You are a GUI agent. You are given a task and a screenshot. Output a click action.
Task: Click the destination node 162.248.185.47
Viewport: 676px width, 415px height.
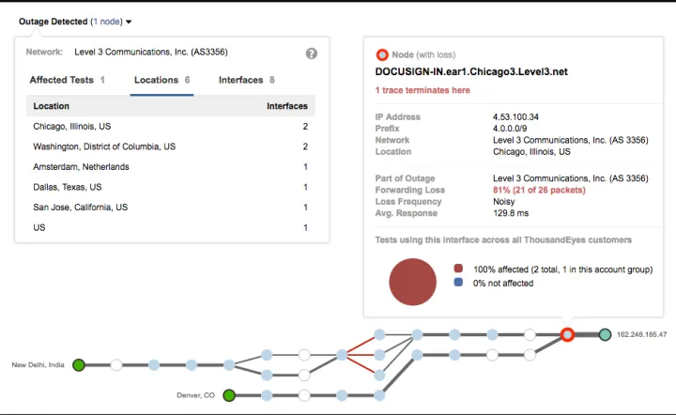(606, 334)
